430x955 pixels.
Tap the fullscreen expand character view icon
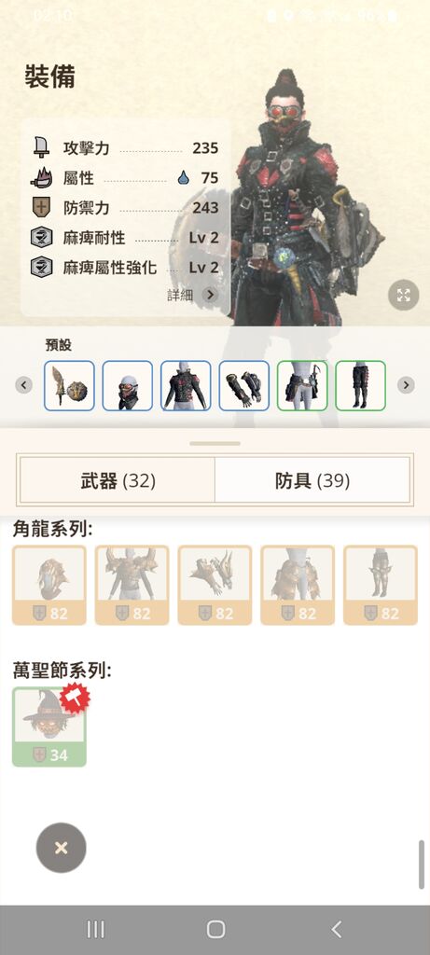(x=403, y=296)
